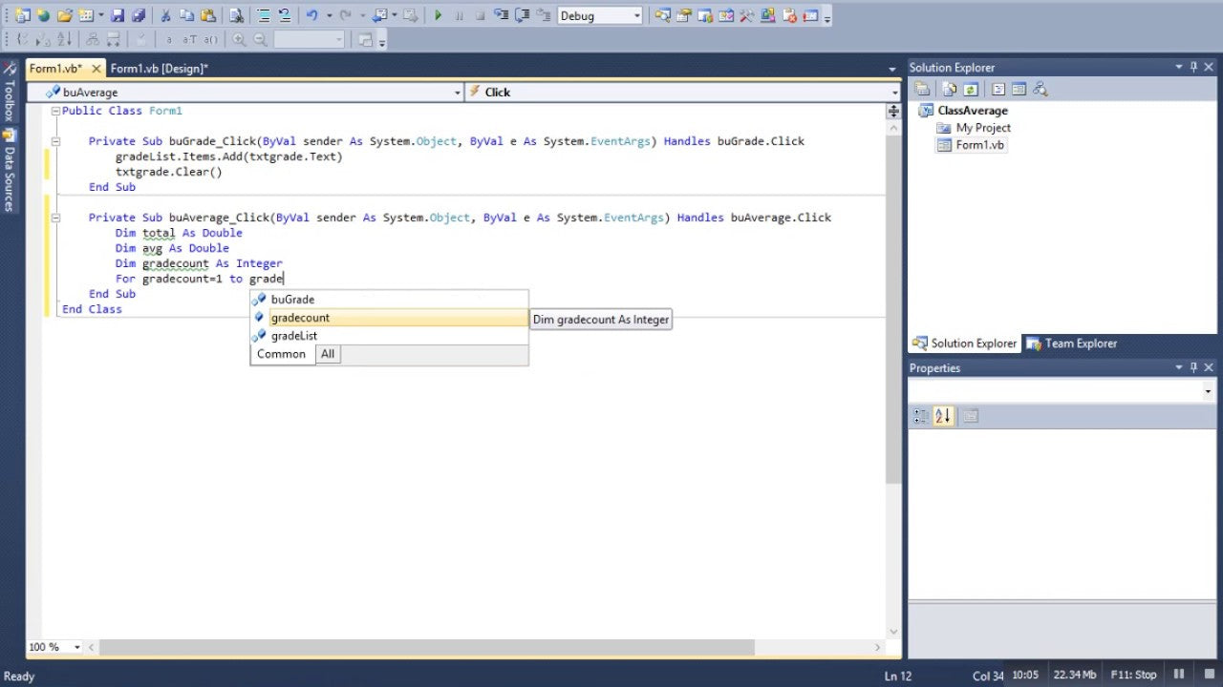Close the Form1.vb* tab
This screenshot has height=687, width=1223.
pos(96,68)
